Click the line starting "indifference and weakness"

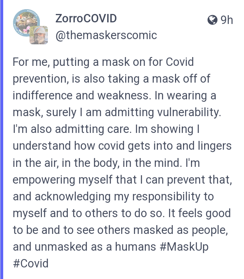point(114,96)
